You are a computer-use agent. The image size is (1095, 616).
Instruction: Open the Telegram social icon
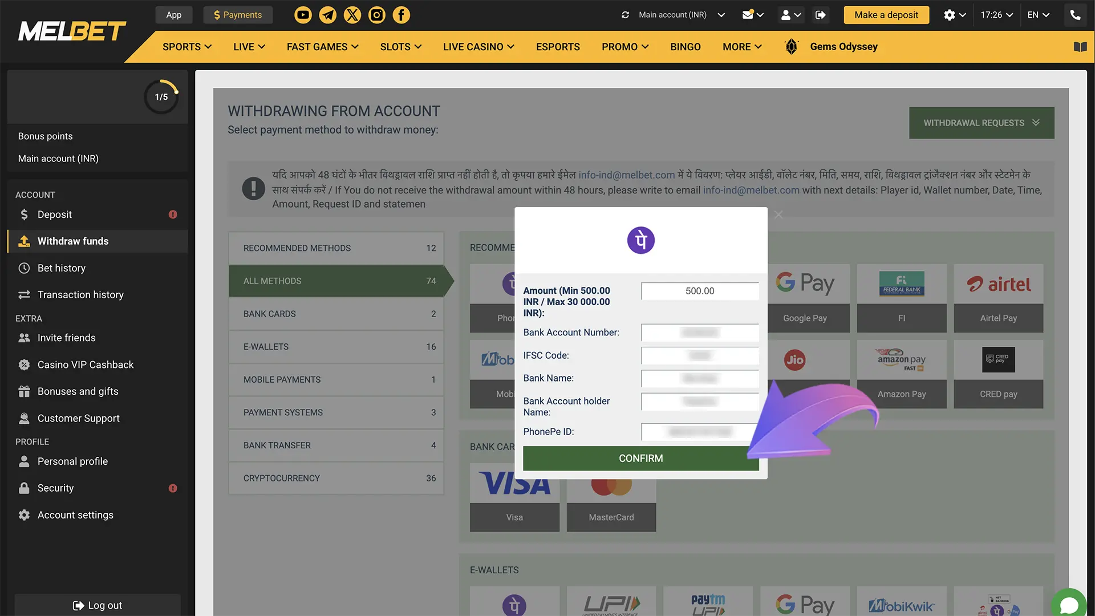click(327, 15)
